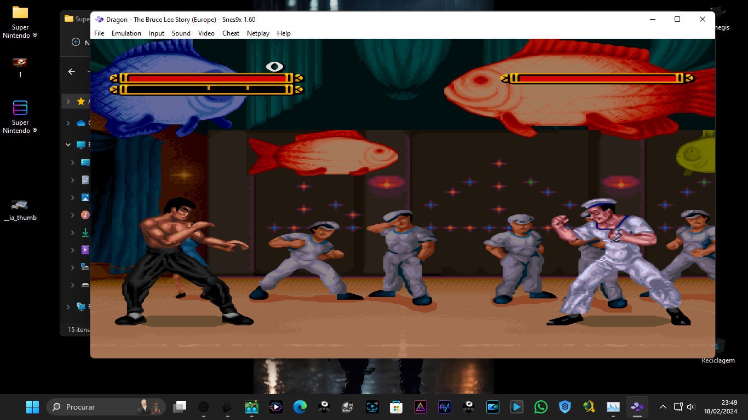The height and width of the screenshot is (420, 748).
Task: Select the Downloads folder in the Explorer sidebar
Action: coord(85,232)
